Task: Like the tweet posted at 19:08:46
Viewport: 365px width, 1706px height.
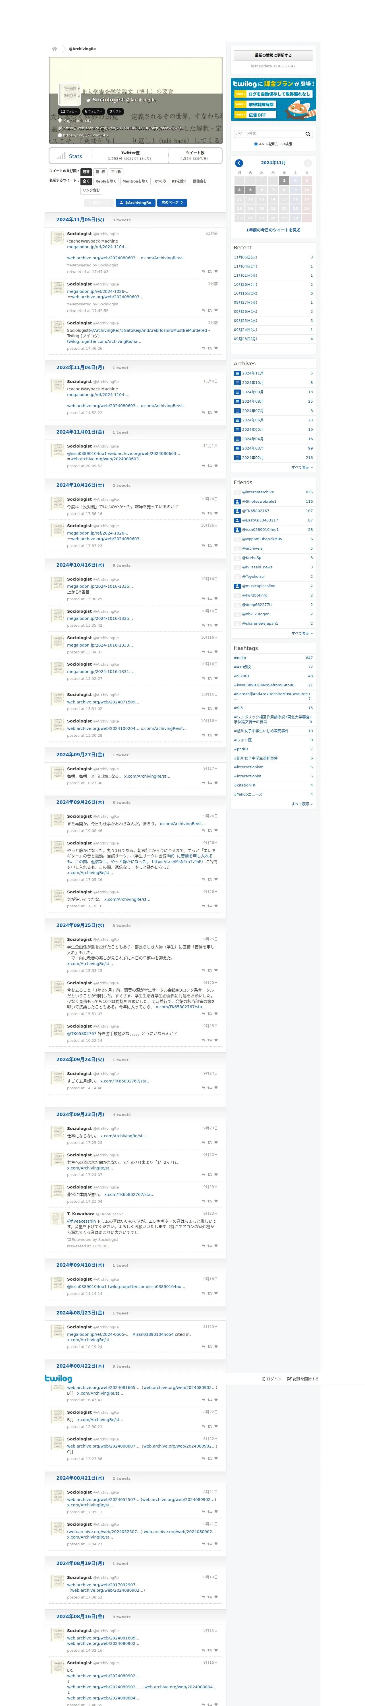Action: click(216, 831)
